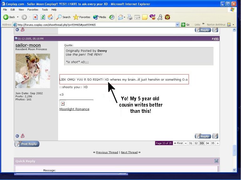Expand the Links toolbar chevron
The image size is (241, 180).
tap(203, 24)
